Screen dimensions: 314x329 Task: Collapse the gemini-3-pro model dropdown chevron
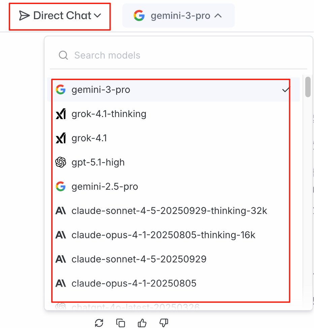pyautogui.click(x=218, y=15)
